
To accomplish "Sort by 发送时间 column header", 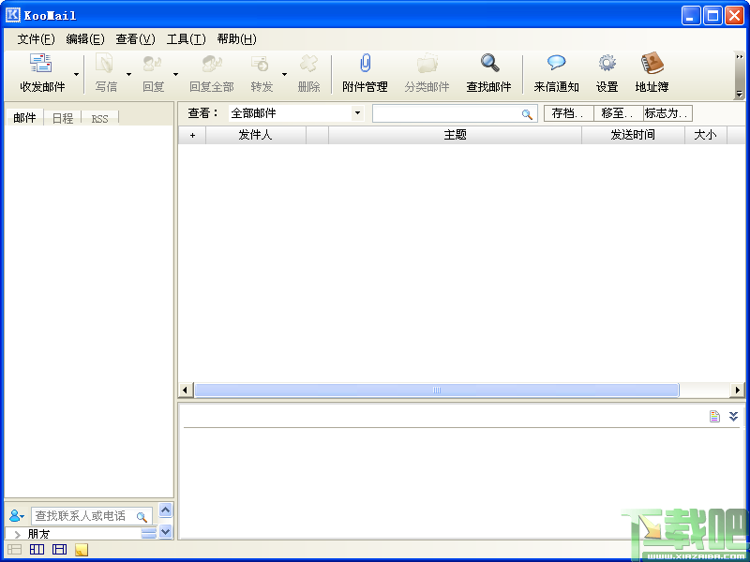I will coord(634,135).
